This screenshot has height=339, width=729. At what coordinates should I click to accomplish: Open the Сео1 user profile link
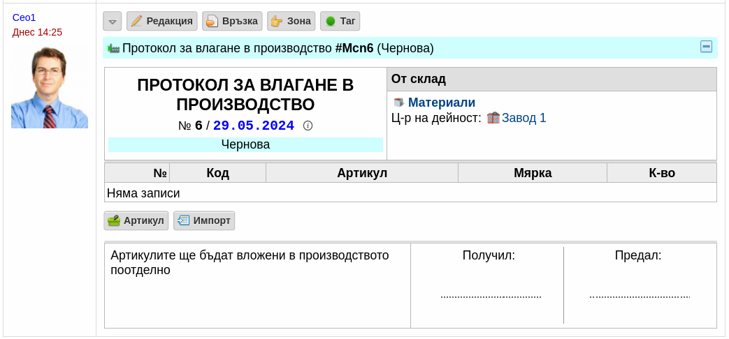point(24,17)
